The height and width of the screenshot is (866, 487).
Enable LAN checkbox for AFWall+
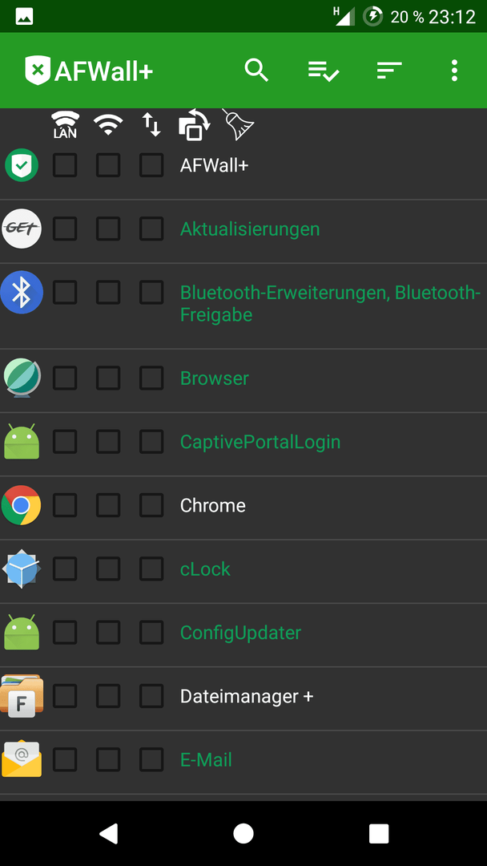65,165
